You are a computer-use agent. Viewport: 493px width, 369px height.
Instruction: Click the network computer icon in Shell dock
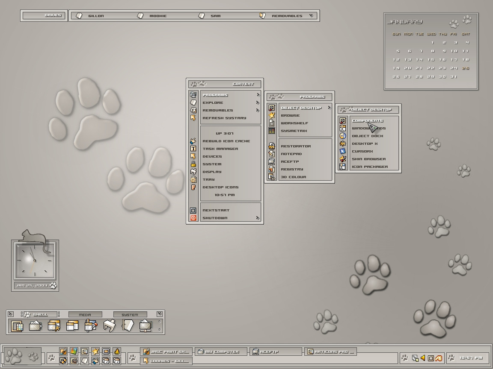[x=146, y=326]
